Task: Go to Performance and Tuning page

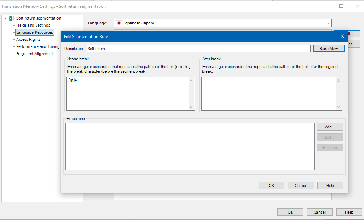Action: [x=38, y=46]
